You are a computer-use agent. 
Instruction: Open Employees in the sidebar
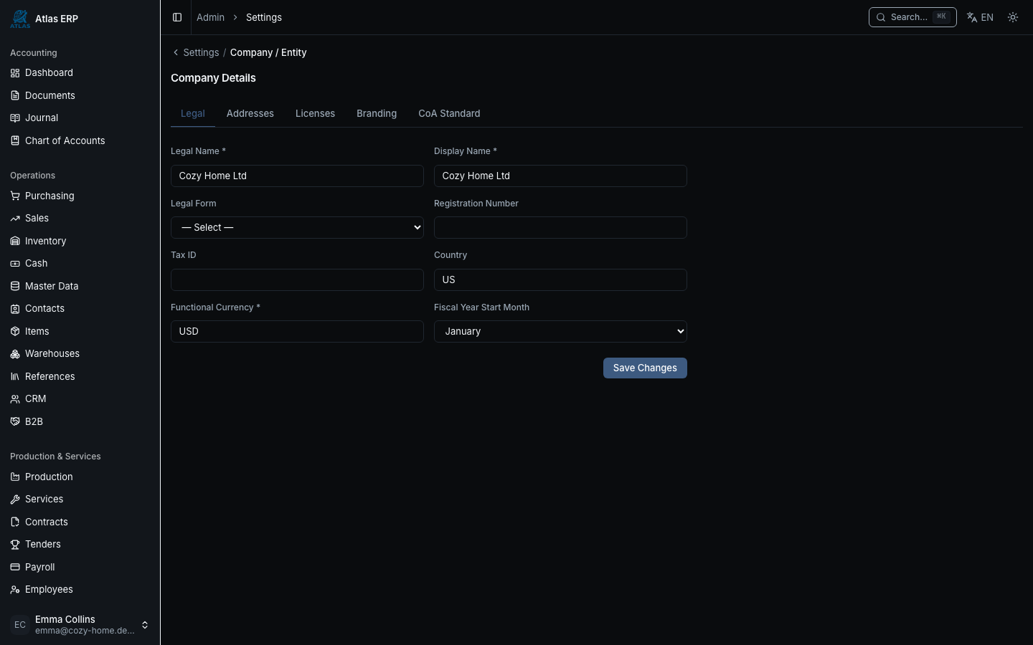pos(80,590)
